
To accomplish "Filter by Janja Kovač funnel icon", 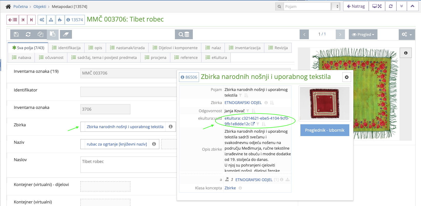I will pos(248,111).
